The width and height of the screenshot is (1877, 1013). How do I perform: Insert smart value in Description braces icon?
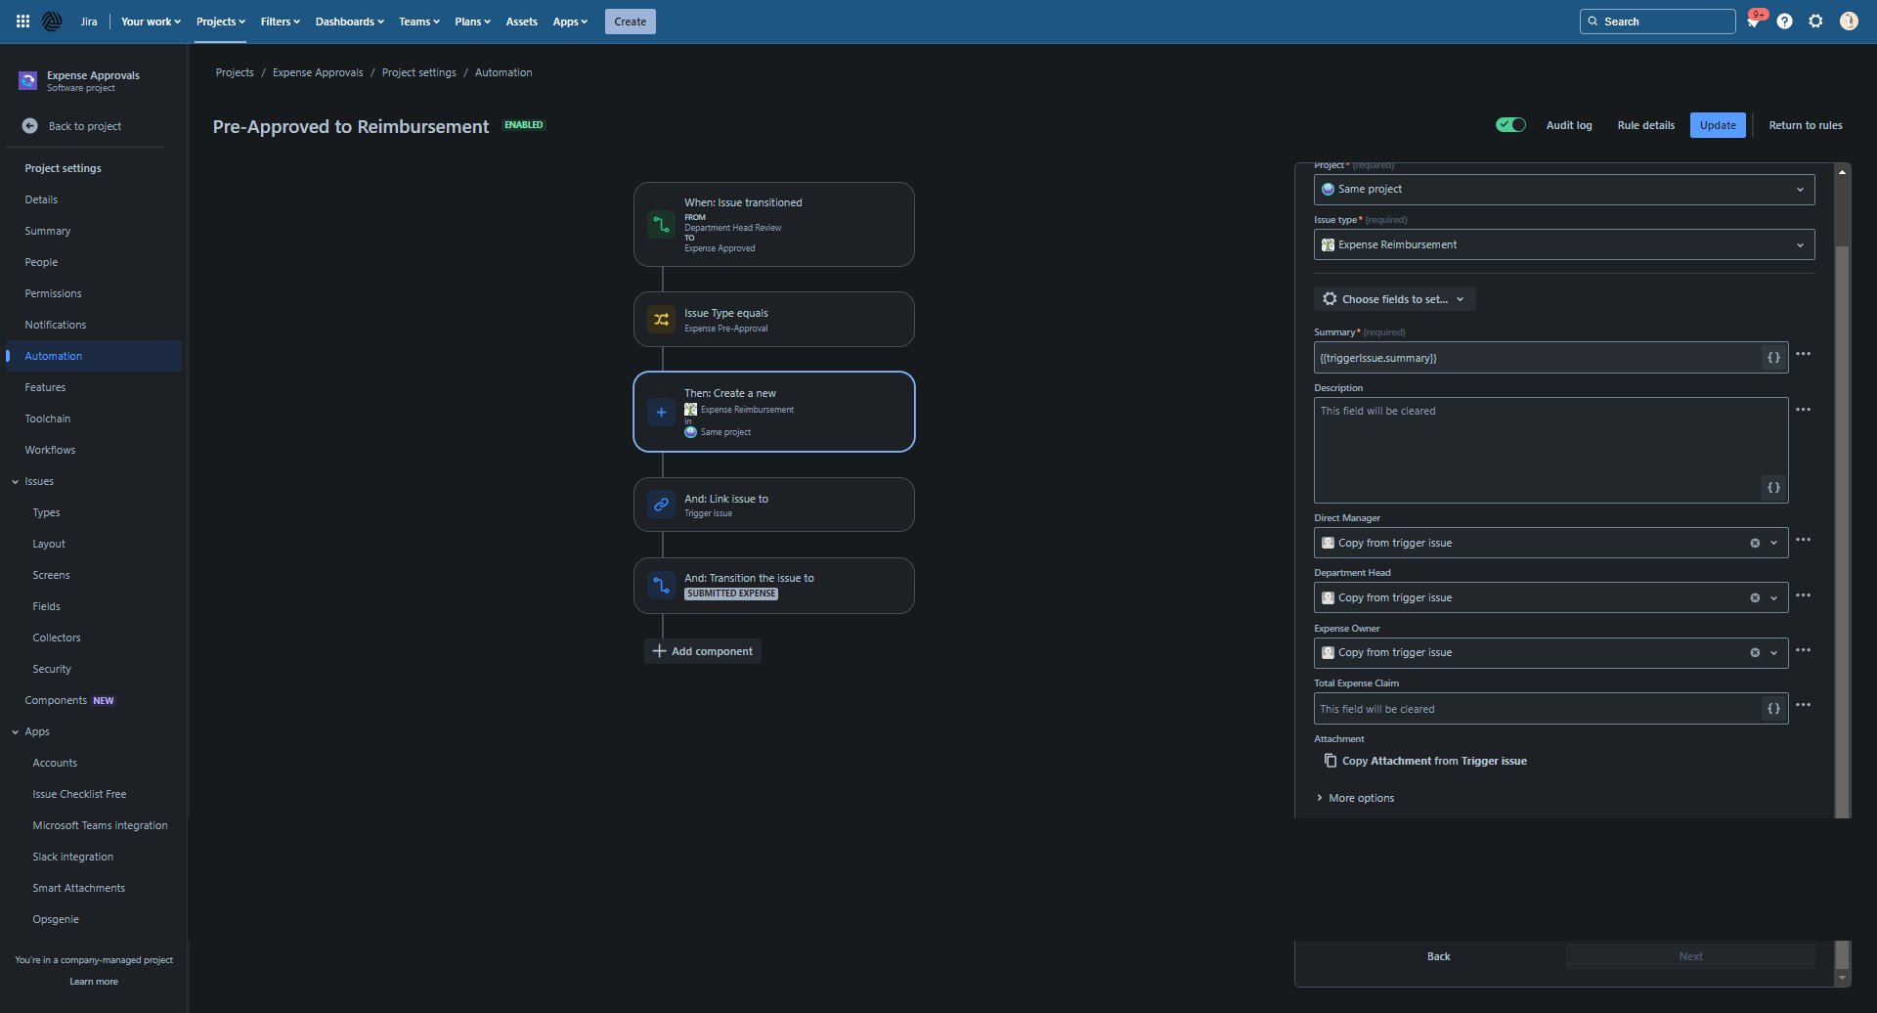[x=1773, y=487]
